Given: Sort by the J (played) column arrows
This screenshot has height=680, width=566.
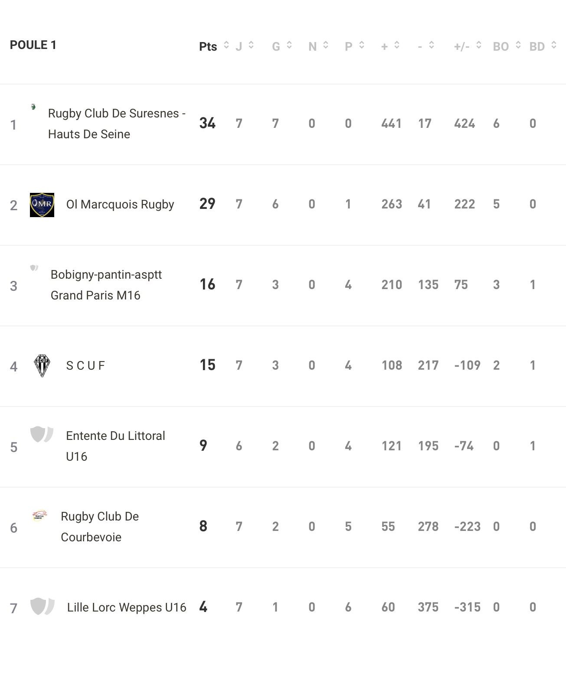Looking at the screenshot, I should point(245,46).
